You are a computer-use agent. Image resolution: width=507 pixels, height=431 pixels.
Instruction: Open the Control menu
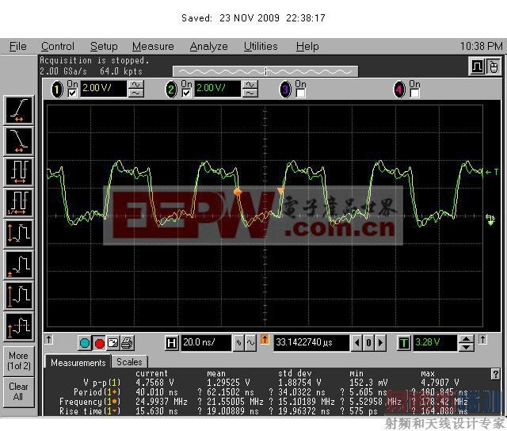pyautogui.click(x=58, y=47)
